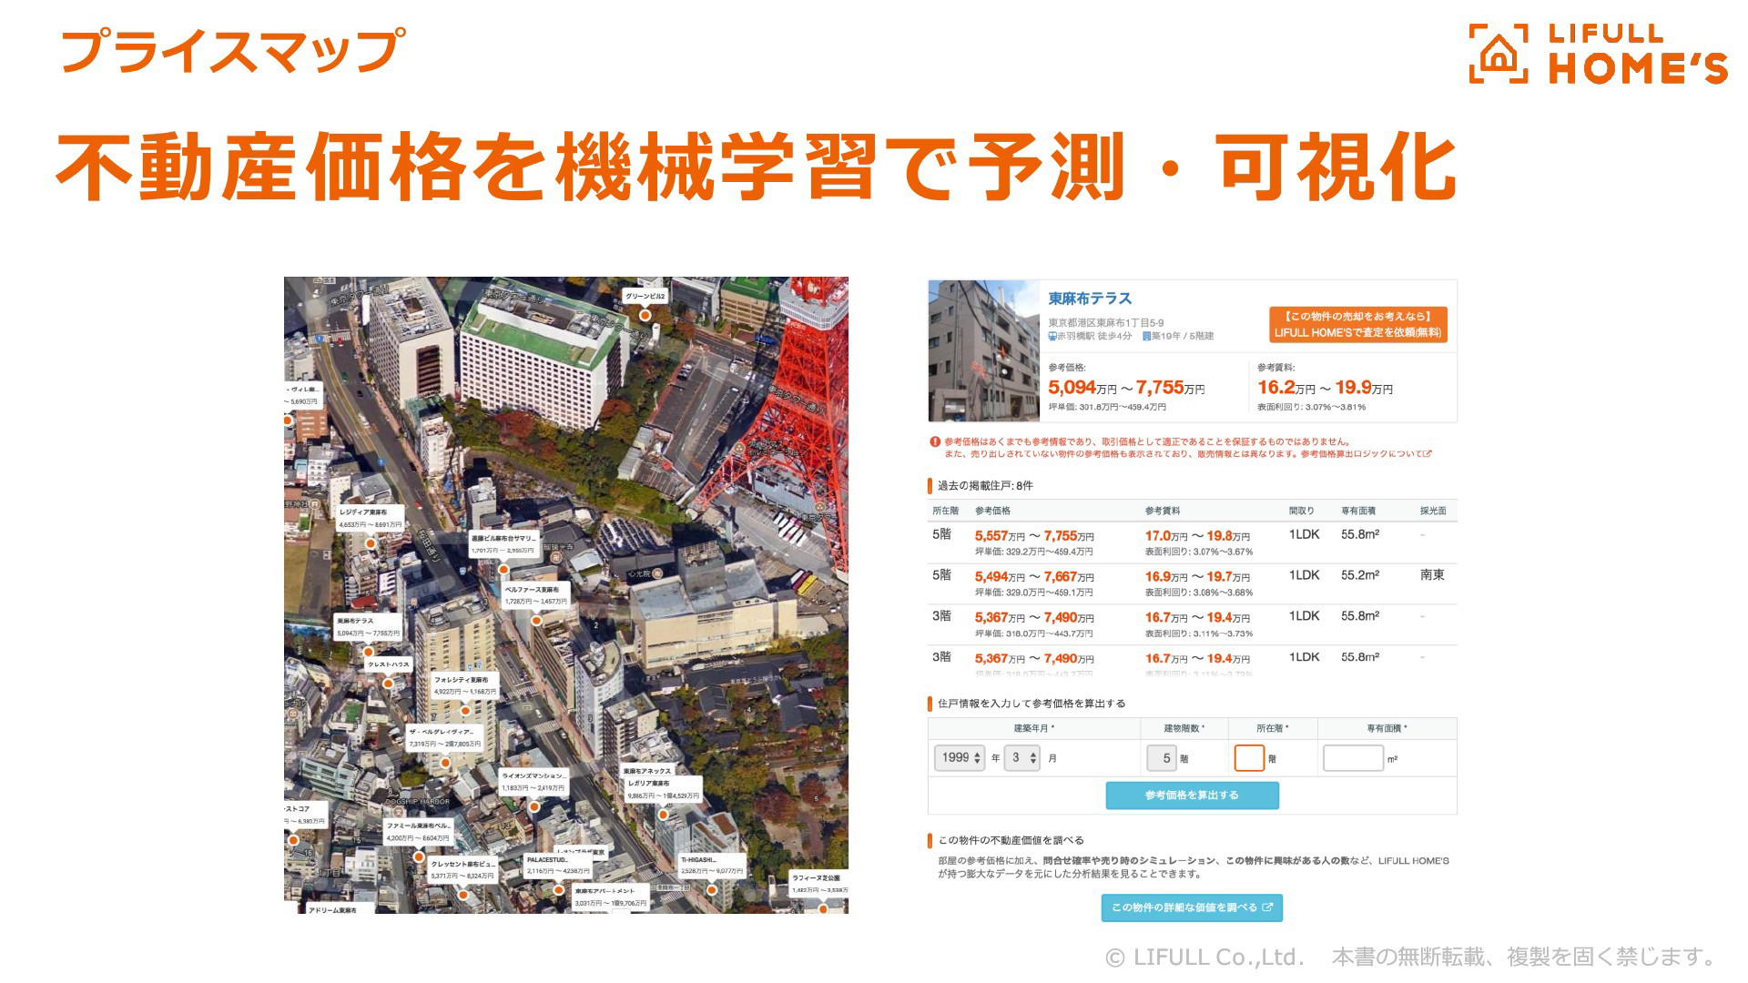Screen dimensions: 1748x983
Task: Click the 南東 lighting direction cell
Action: 1432,575
